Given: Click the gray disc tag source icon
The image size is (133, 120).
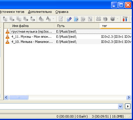Looking at the screenshot, I should point(113,19).
